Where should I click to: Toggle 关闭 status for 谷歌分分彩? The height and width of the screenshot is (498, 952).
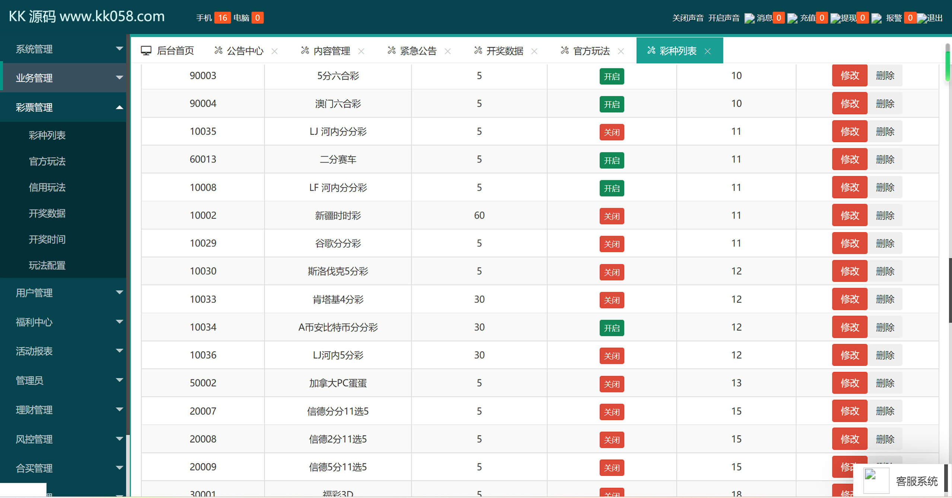click(x=612, y=244)
